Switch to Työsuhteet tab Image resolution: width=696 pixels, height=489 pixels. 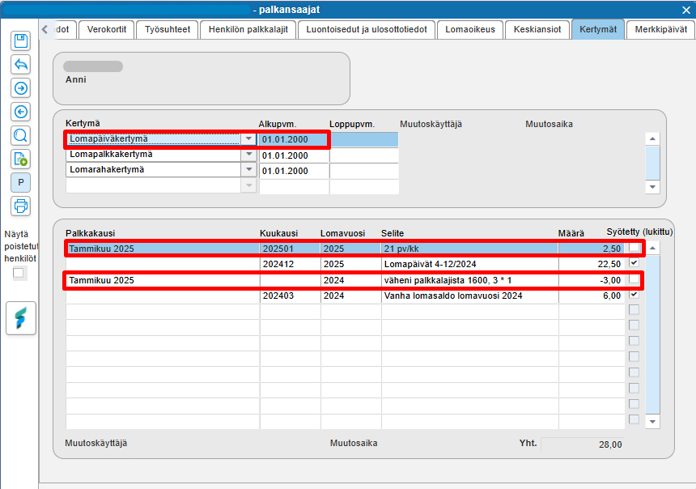pos(168,30)
